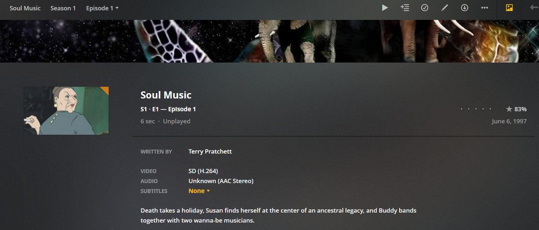
Task: Set rating with the last rating dot
Action: coord(491,109)
